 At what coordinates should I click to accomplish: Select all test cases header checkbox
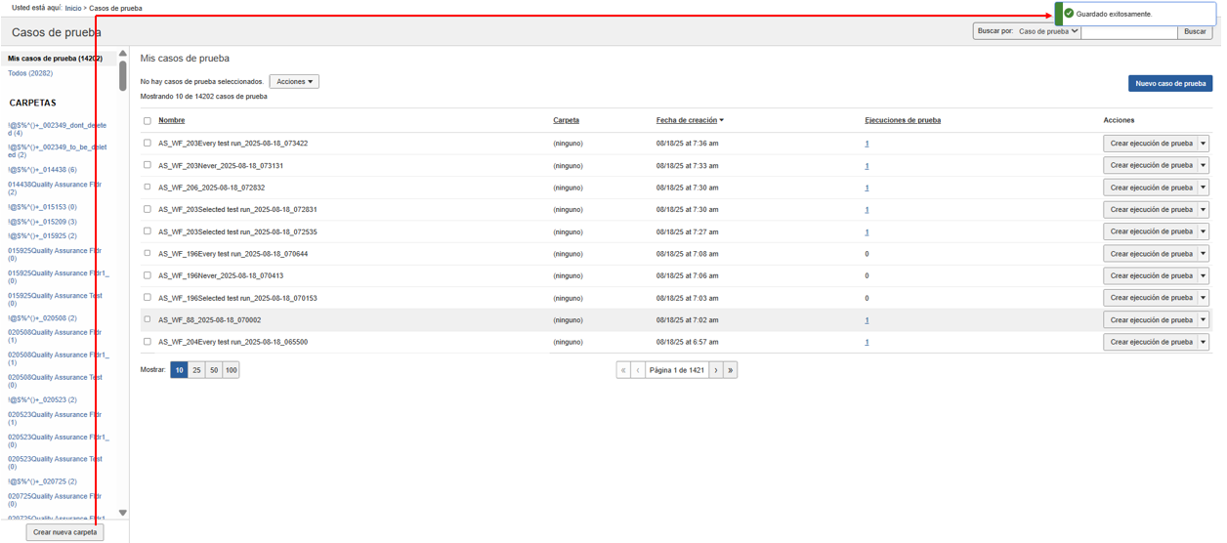tap(148, 121)
